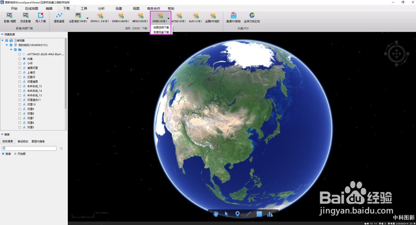The width and height of the screenshot is (416, 225).
Task: Open the 分析 ribbon tab
Action: point(101,9)
